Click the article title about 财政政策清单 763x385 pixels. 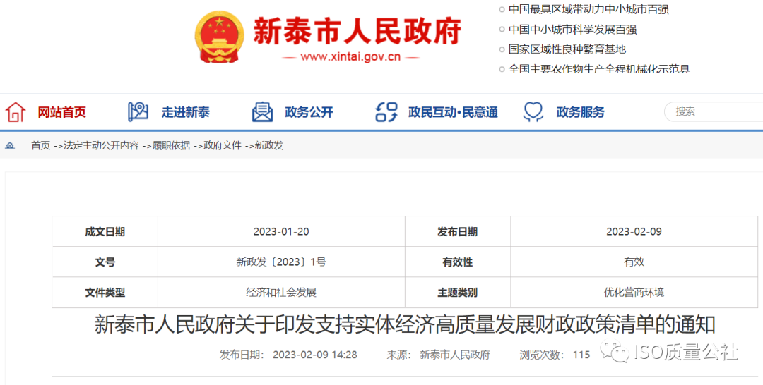[x=405, y=325]
